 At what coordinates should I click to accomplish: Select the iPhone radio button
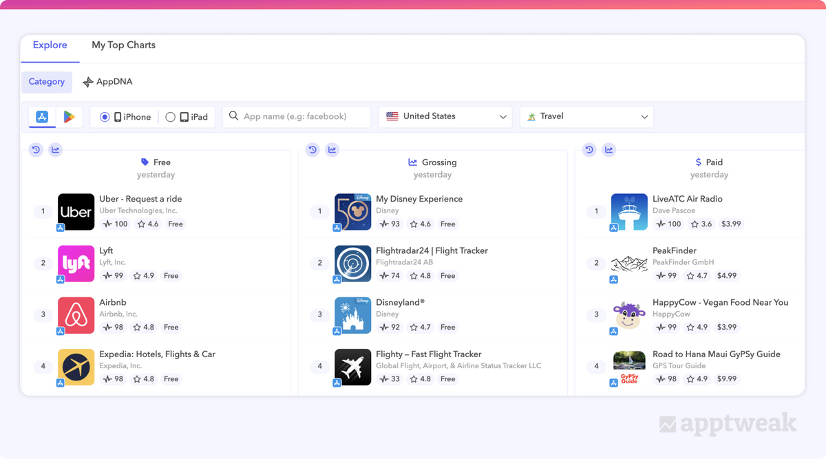click(x=105, y=117)
